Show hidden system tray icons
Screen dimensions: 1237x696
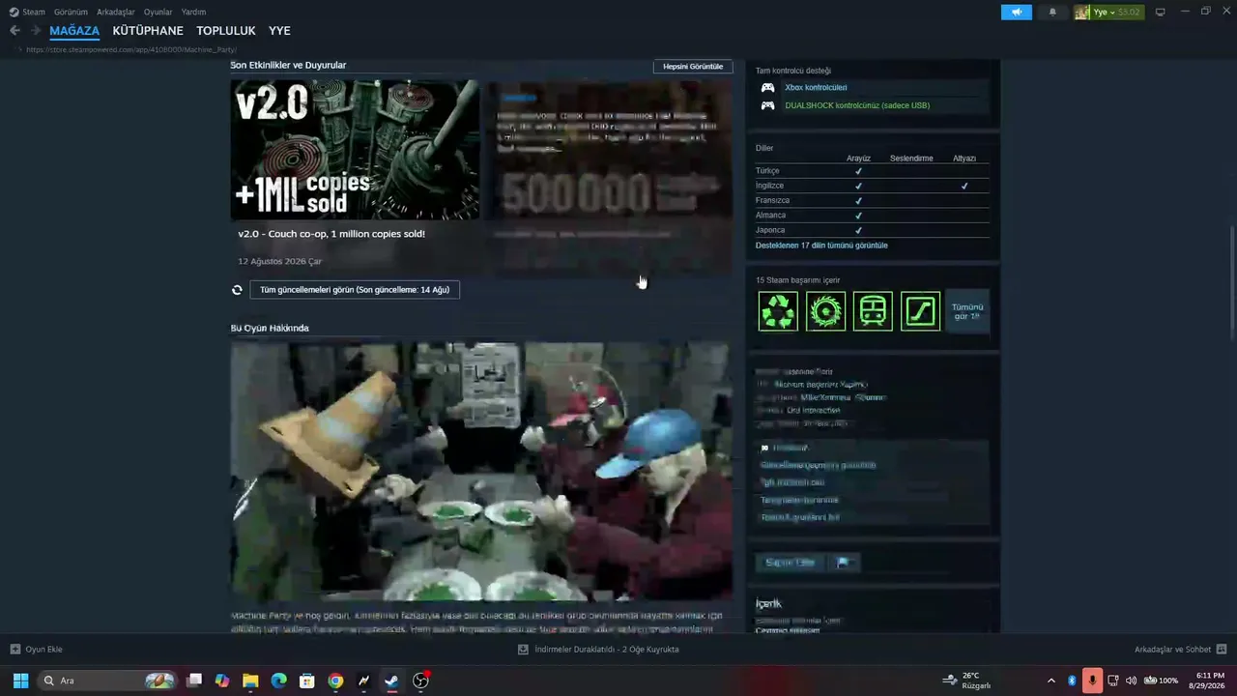[x=1051, y=681]
